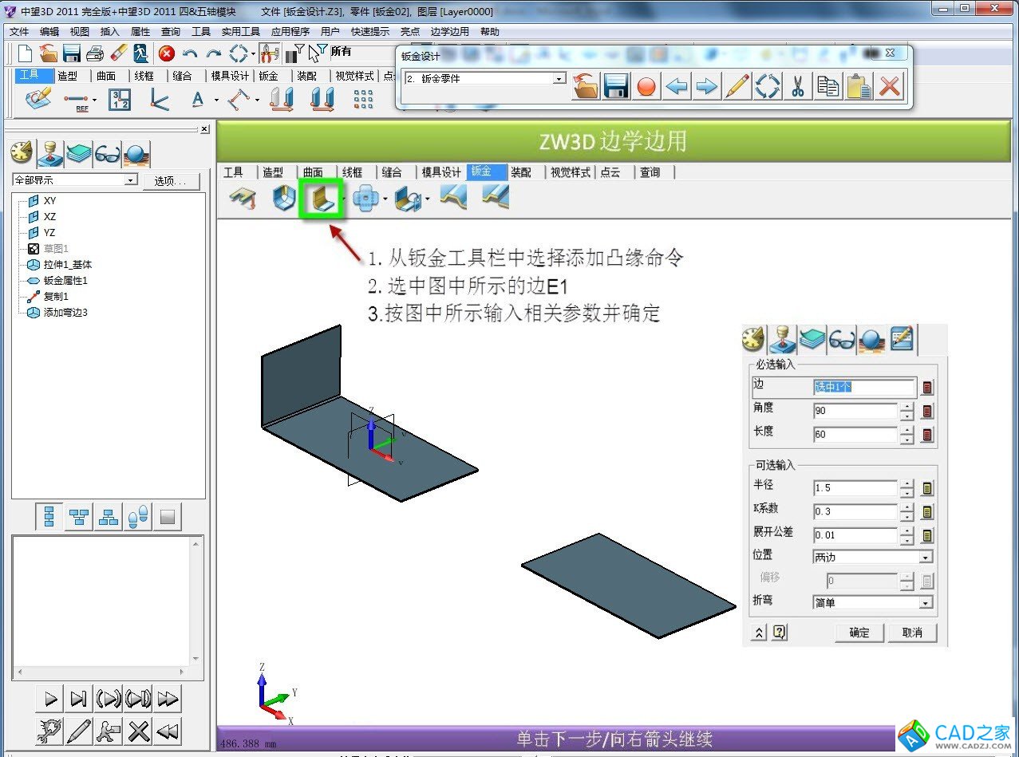Click the 边 input field showing 选中1个

(864, 388)
